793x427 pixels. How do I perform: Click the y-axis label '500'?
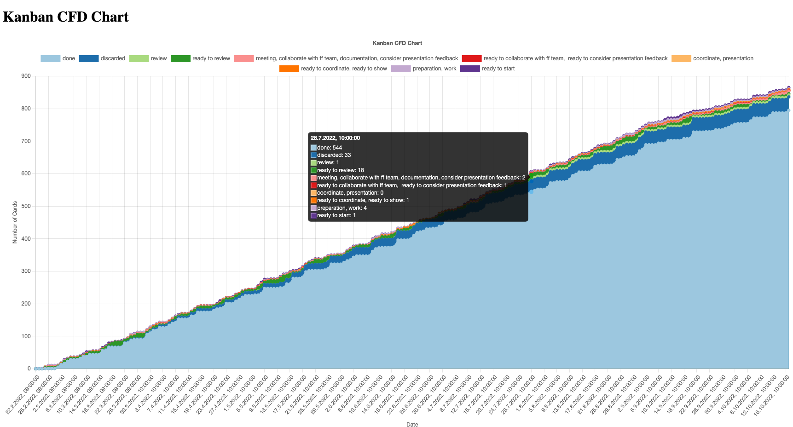click(26, 206)
